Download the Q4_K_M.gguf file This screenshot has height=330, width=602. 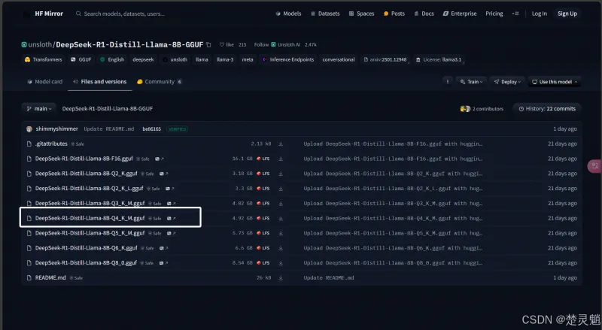tap(281, 218)
